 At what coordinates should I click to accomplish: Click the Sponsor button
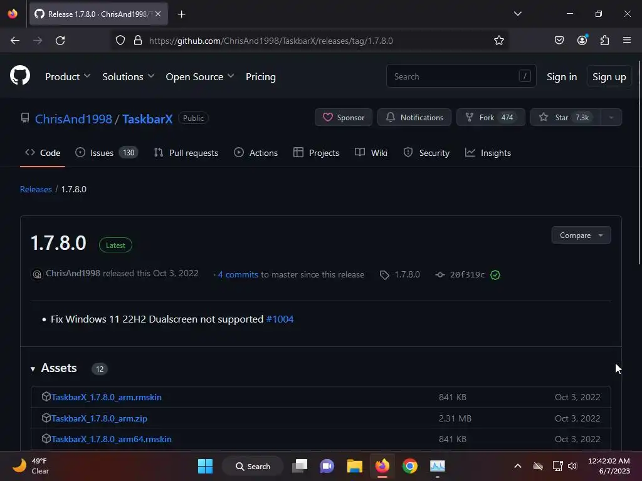tap(344, 117)
